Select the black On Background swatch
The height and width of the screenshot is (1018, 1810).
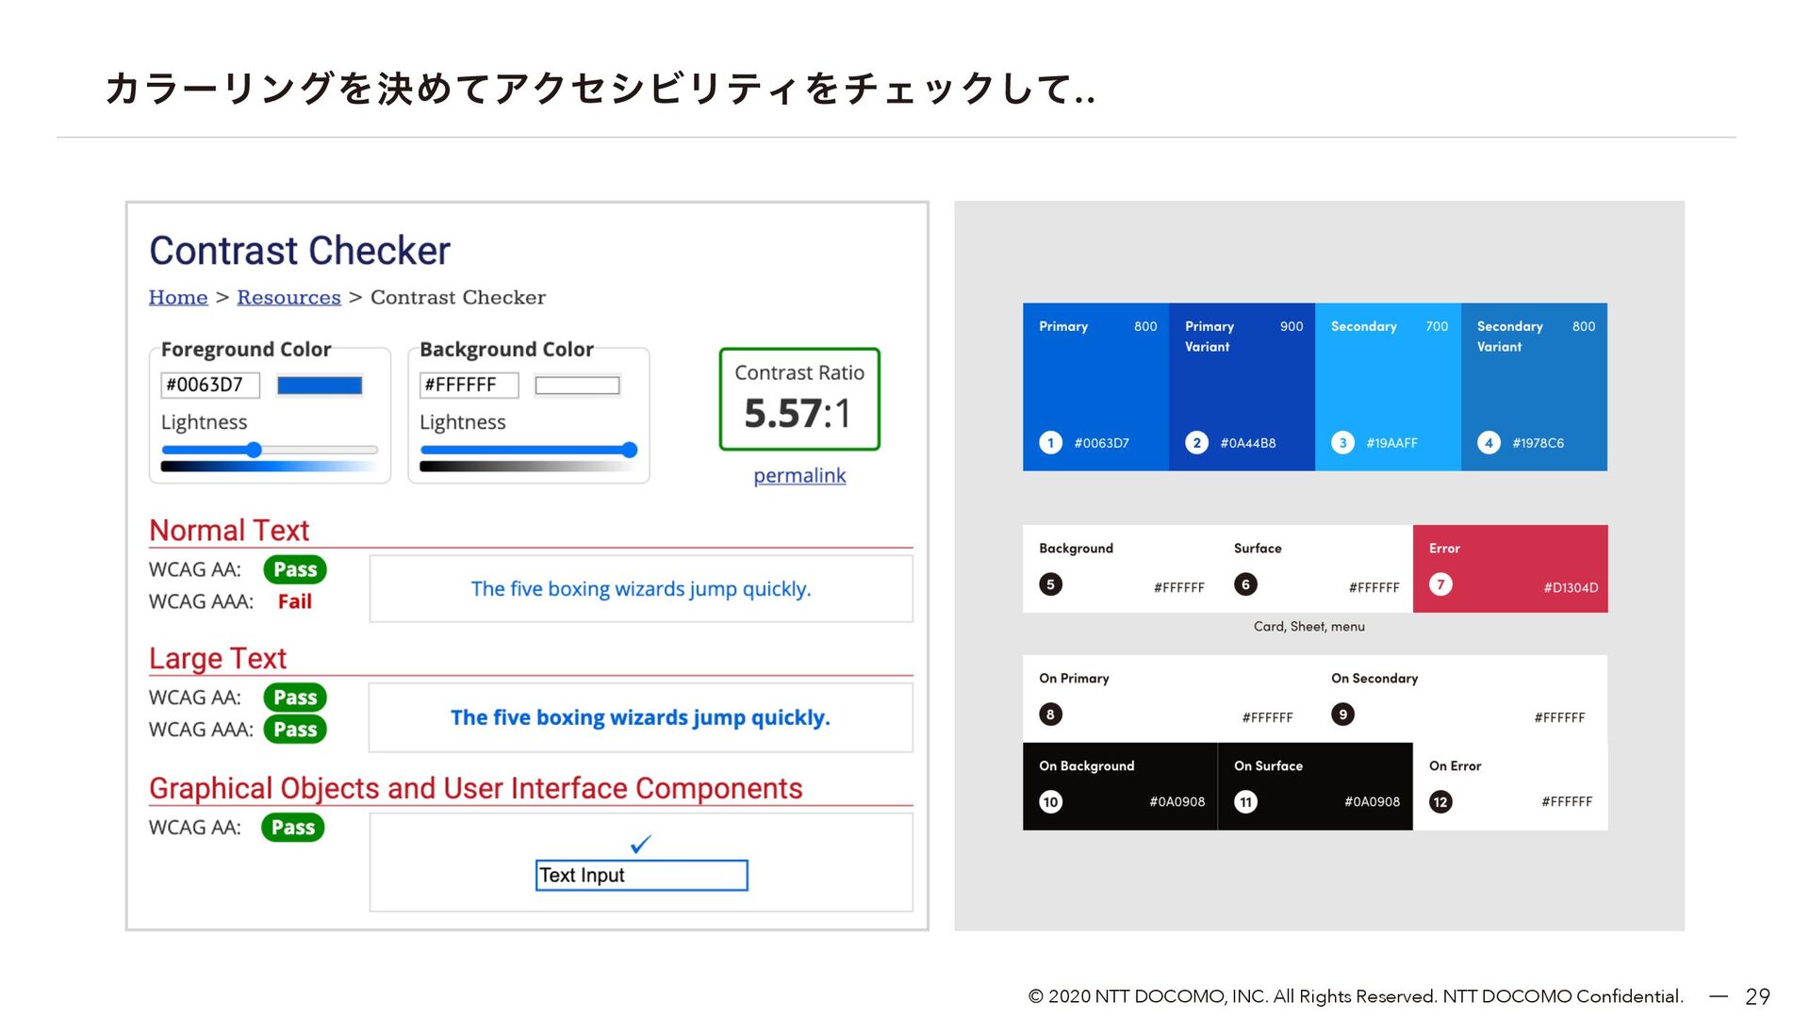pos(1120,786)
